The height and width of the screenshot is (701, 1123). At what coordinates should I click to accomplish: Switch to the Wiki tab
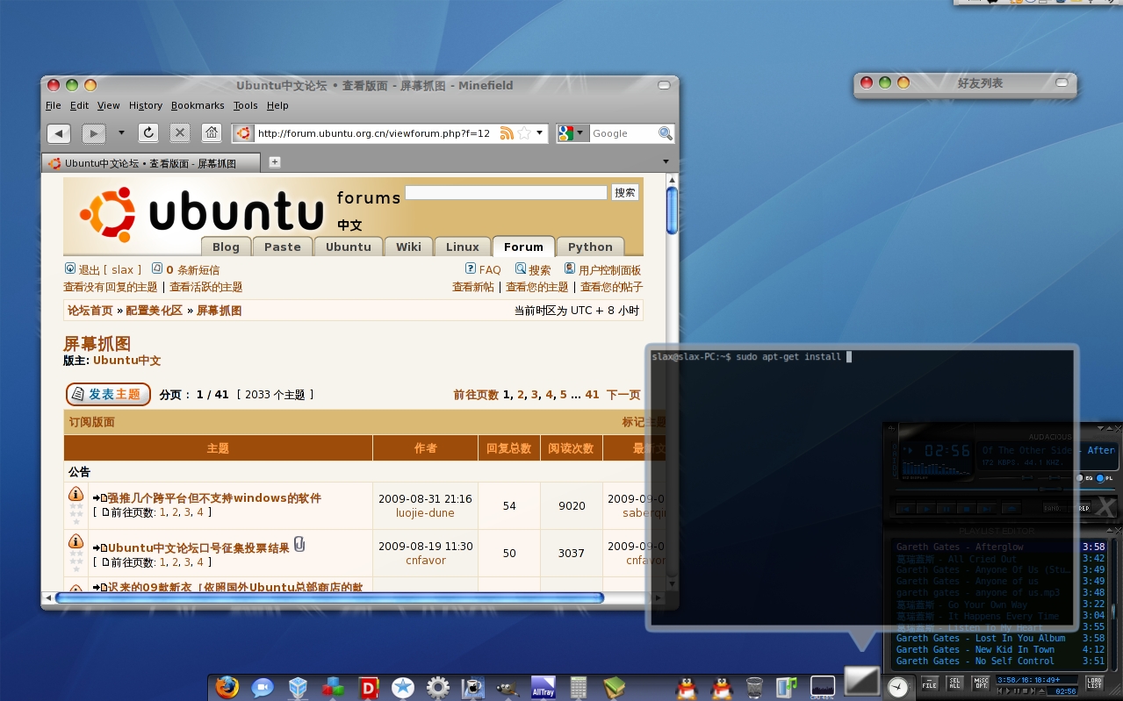[408, 247]
